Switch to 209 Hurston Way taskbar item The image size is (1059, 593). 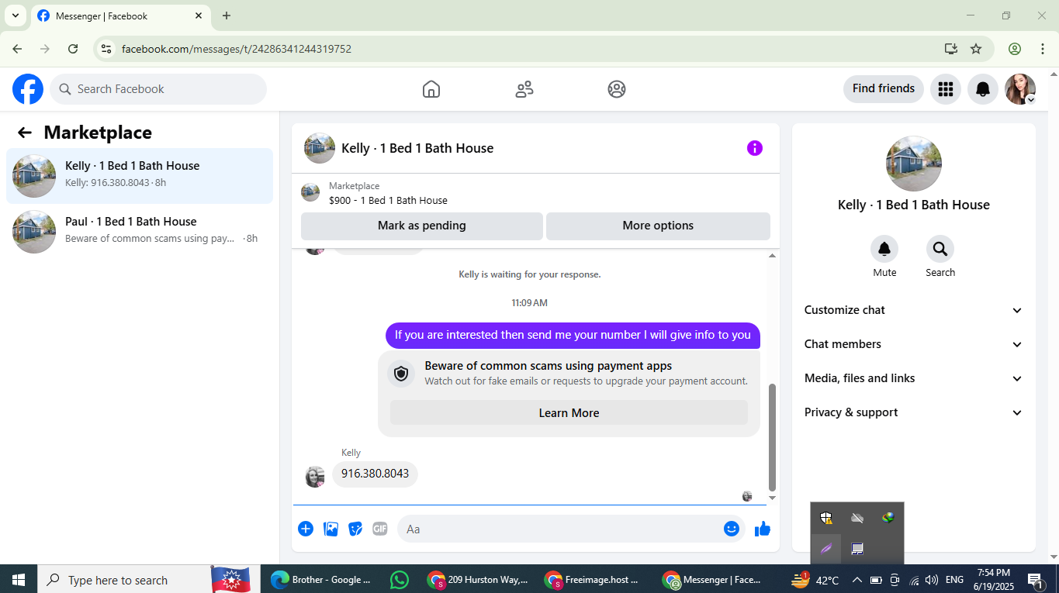tap(478, 580)
